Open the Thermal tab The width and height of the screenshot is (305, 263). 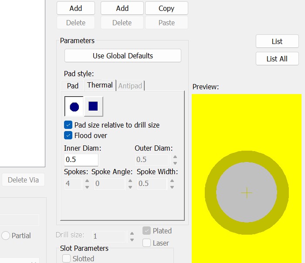click(x=100, y=85)
